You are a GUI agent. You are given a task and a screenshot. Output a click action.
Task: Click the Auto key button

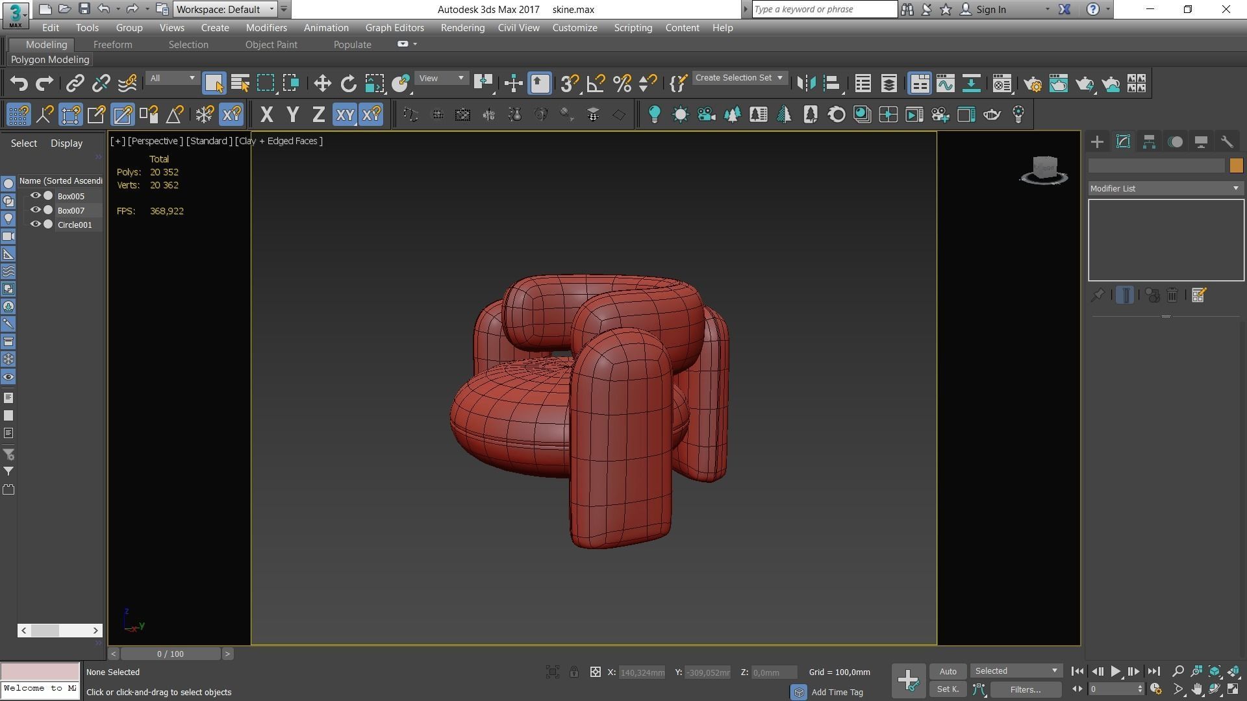948,671
